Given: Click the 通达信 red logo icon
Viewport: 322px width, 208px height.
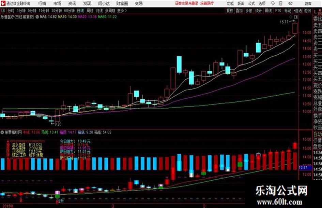Looking at the screenshot, I should coord(3,3).
